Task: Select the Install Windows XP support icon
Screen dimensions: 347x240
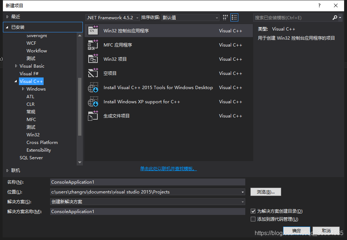Action: point(93,101)
